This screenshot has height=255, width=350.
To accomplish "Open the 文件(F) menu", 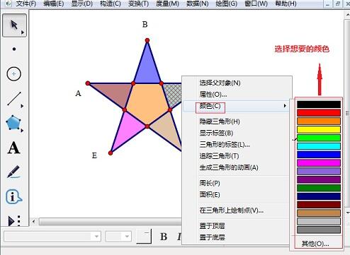I will [x=26, y=4].
